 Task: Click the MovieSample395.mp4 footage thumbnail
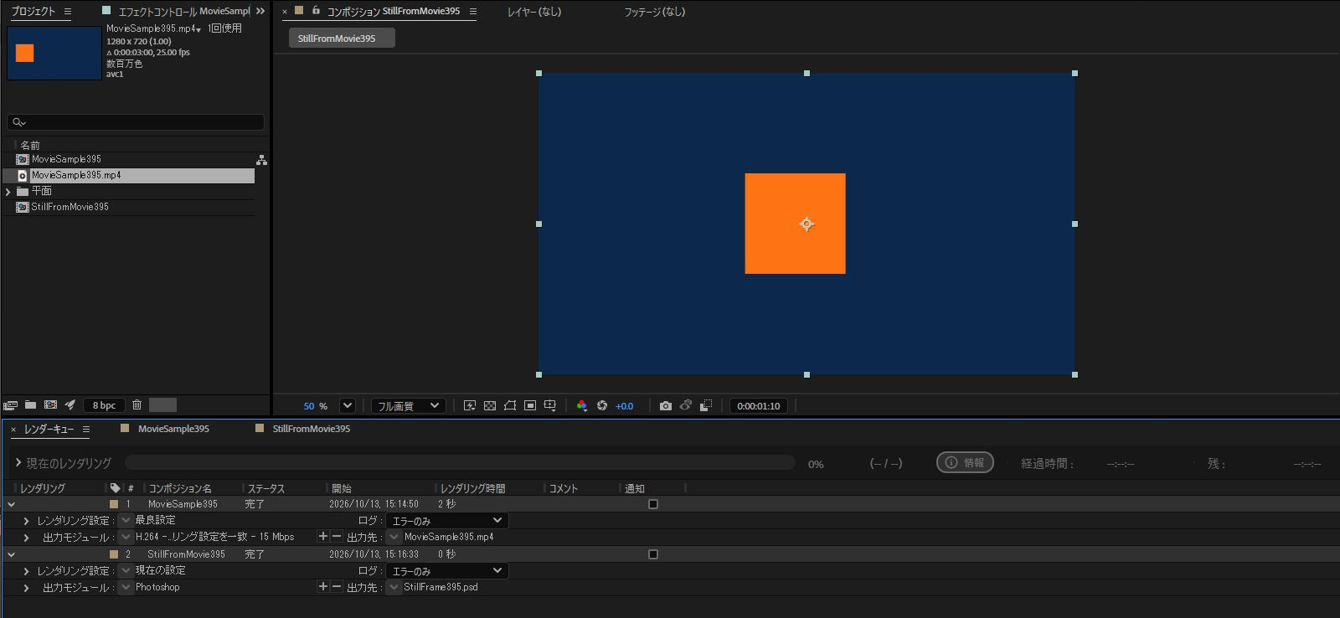pyautogui.click(x=54, y=53)
